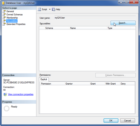Click the Cancel button
The width and height of the screenshot is (140, 126).
127,120
